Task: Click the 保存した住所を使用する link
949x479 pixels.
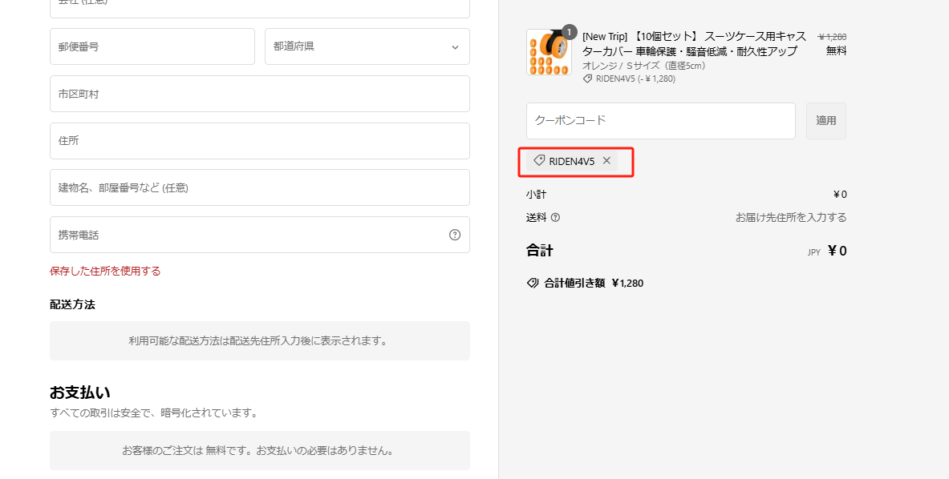Action: (105, 271)
